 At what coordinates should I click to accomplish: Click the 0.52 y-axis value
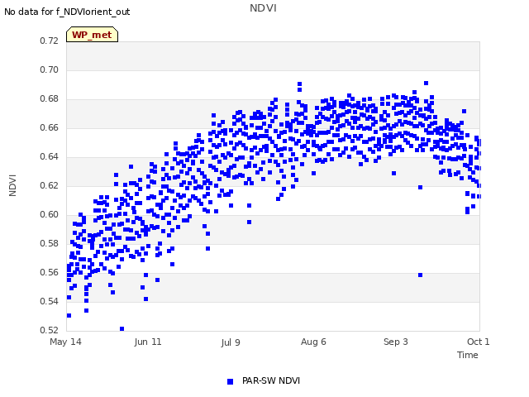coord(50,330)
